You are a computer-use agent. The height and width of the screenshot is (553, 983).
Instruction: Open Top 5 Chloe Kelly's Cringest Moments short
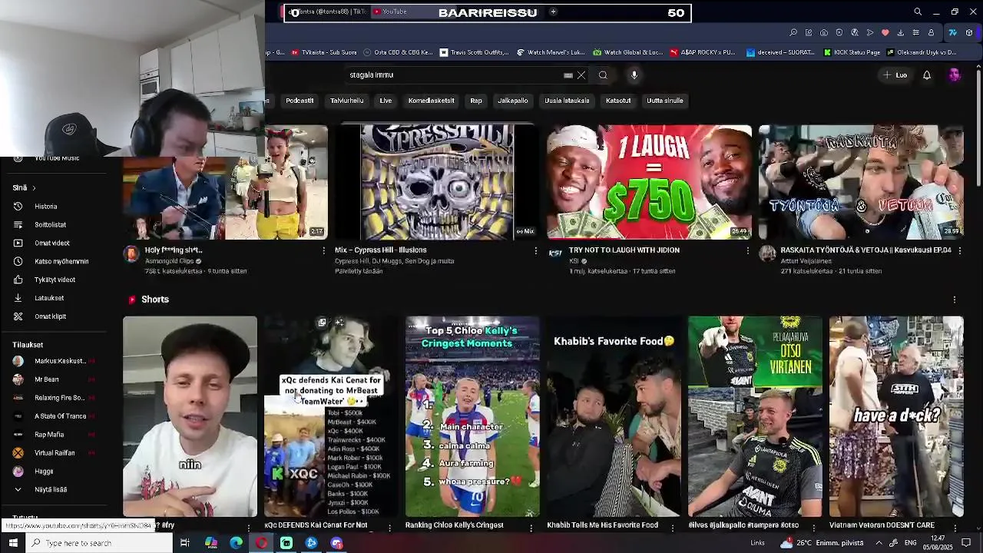click(472, 416)
